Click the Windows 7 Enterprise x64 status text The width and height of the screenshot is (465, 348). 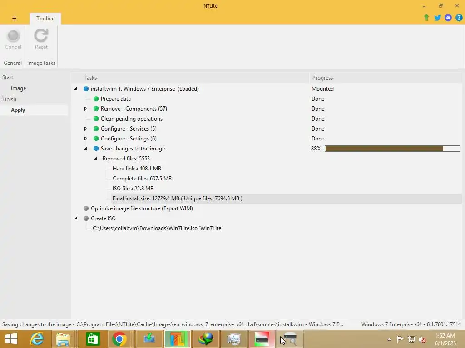coord(411,324)
